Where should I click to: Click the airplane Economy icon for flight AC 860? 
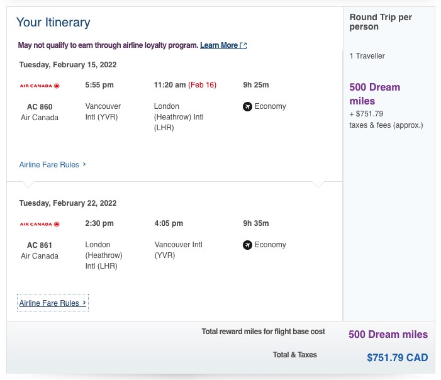click(247, 106)
